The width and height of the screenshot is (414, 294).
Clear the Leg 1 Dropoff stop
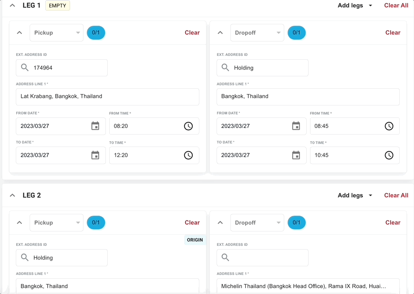click(393, 33)
